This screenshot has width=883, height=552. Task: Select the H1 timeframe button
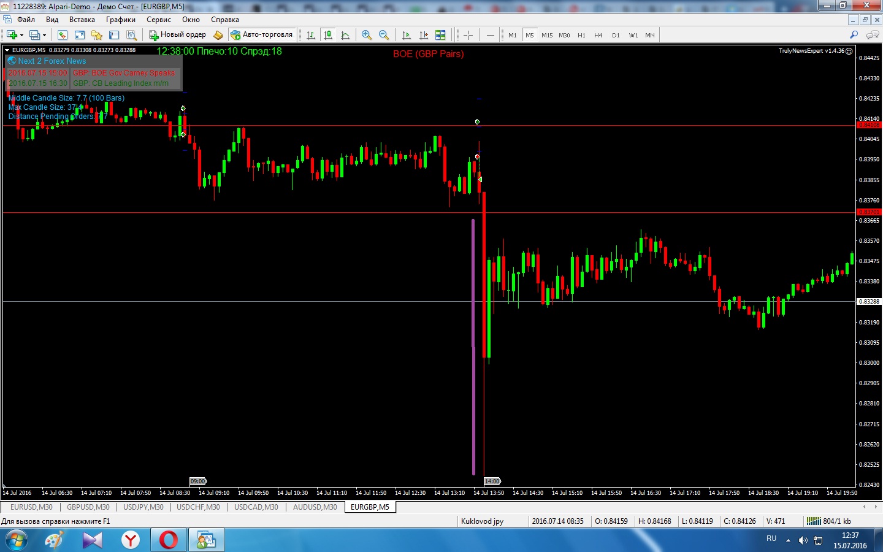coord(581,35)
